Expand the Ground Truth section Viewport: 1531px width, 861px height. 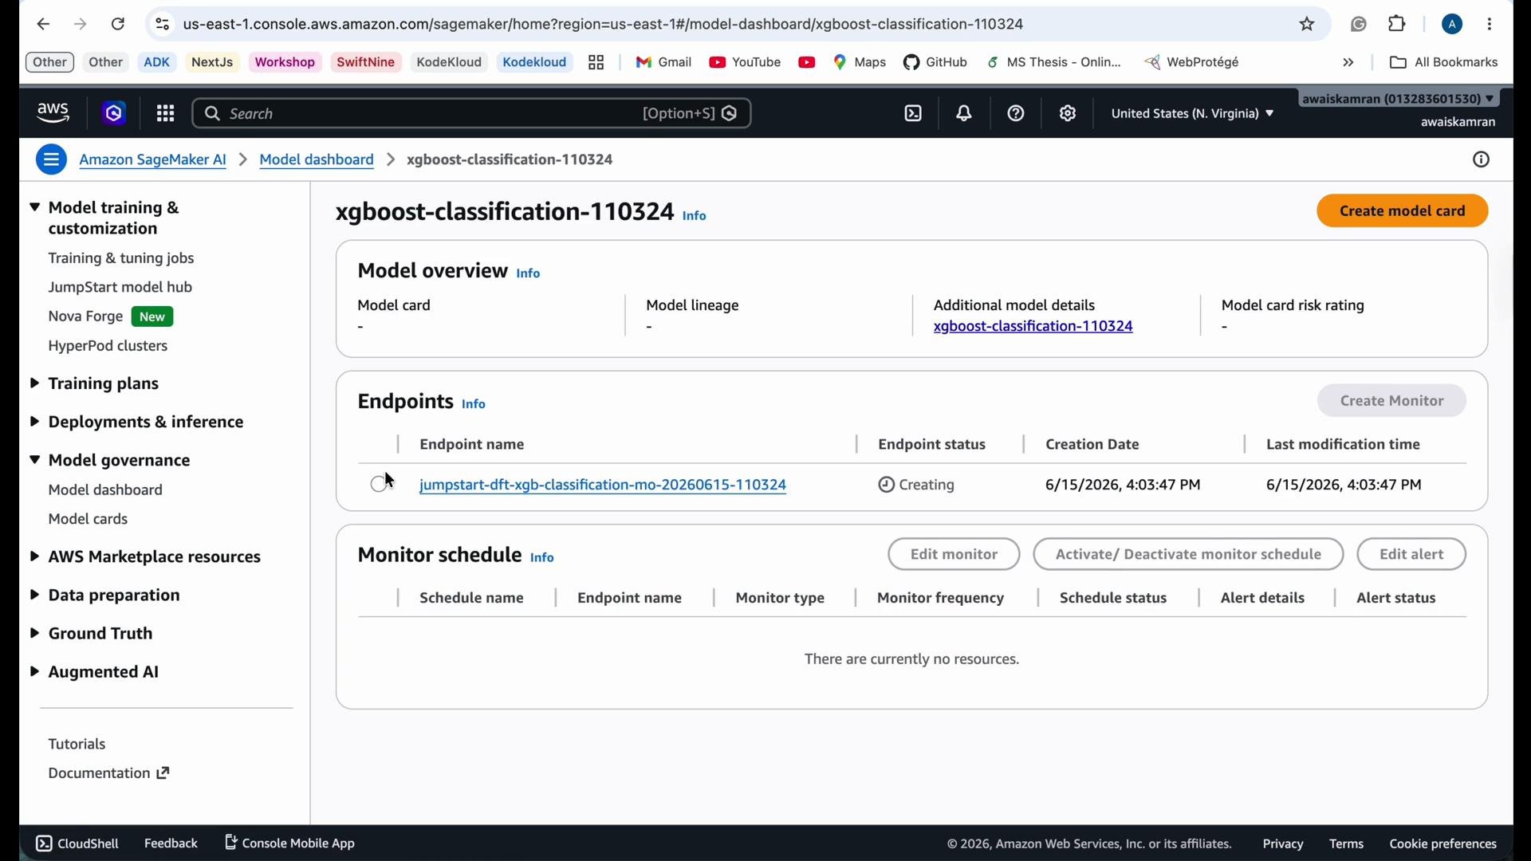34,634
